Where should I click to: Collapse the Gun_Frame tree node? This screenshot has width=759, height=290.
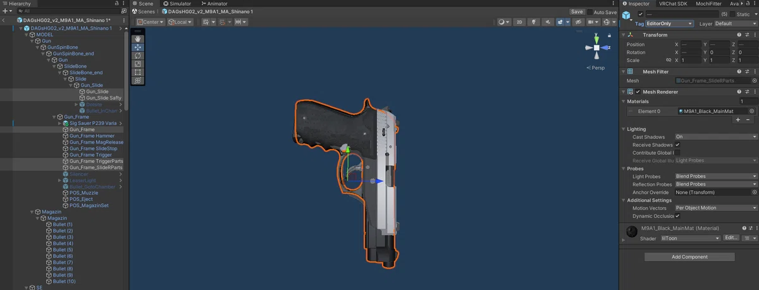[54, 117]
